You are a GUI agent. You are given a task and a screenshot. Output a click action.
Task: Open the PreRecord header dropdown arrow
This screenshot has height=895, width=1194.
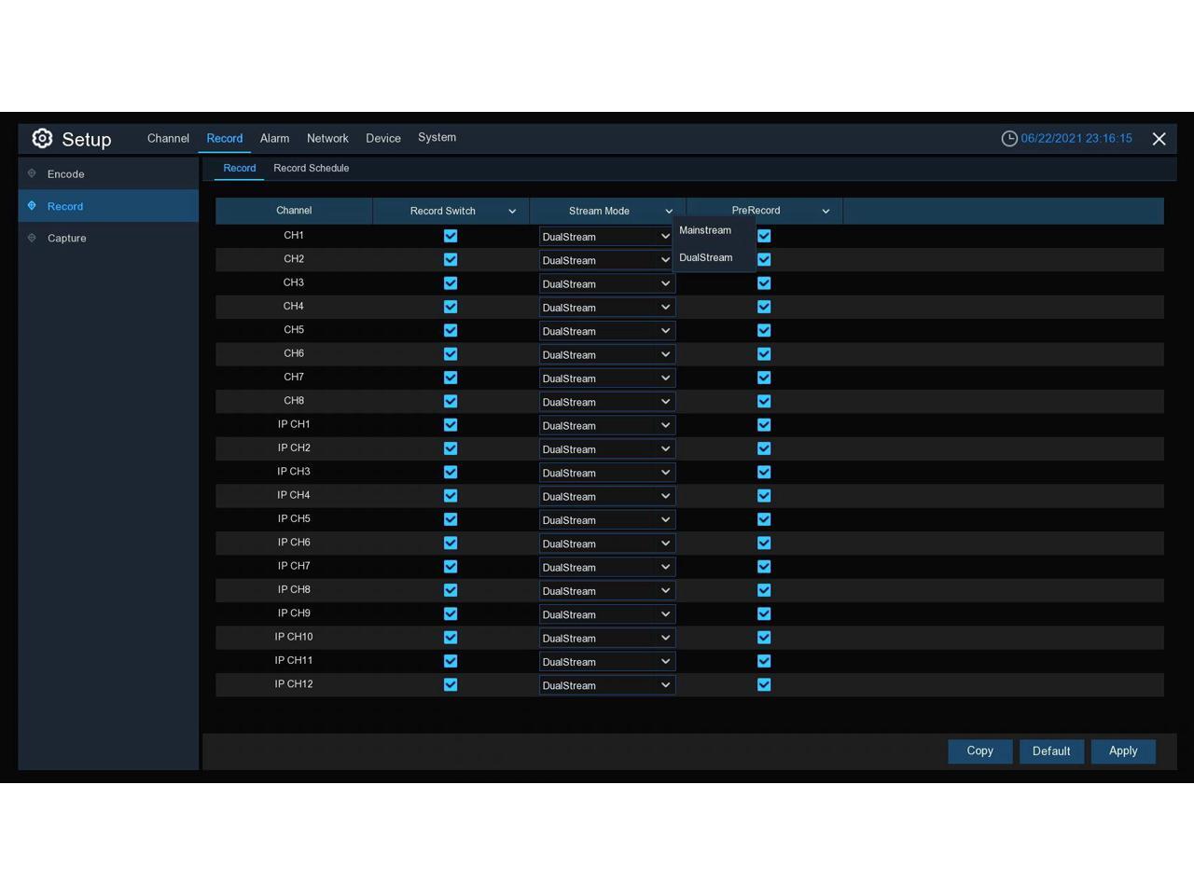tap(826, 212)
